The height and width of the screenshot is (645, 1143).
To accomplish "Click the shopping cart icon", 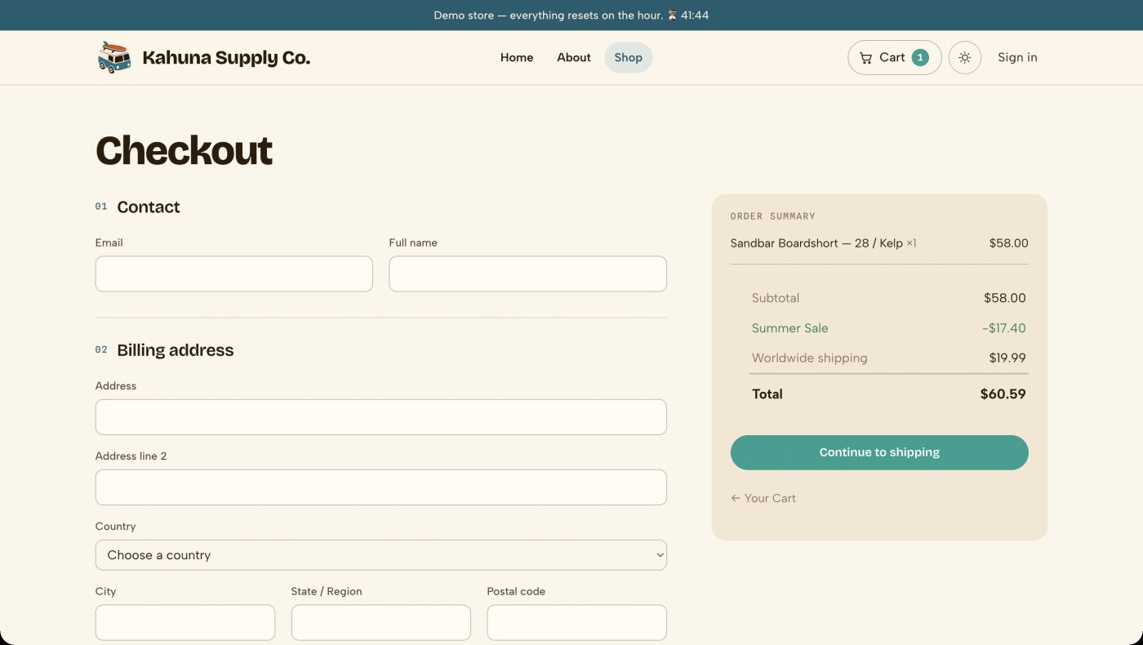I will (x=865, y=58).
